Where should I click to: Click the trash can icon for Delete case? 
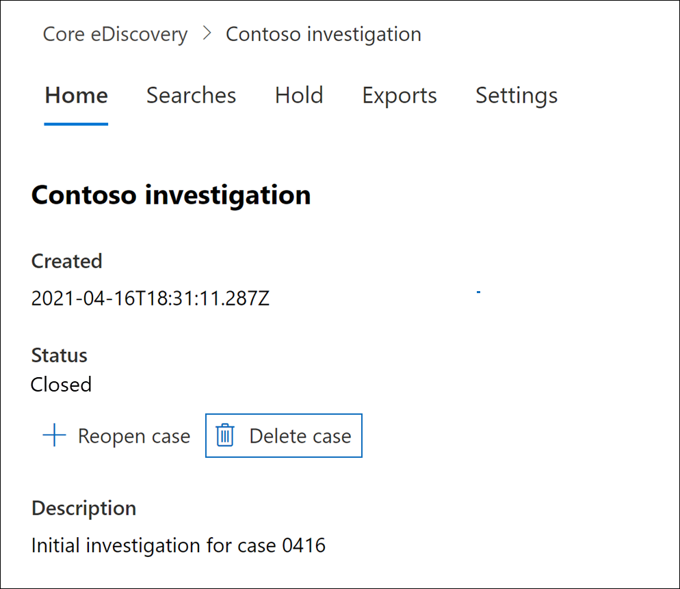225,435
